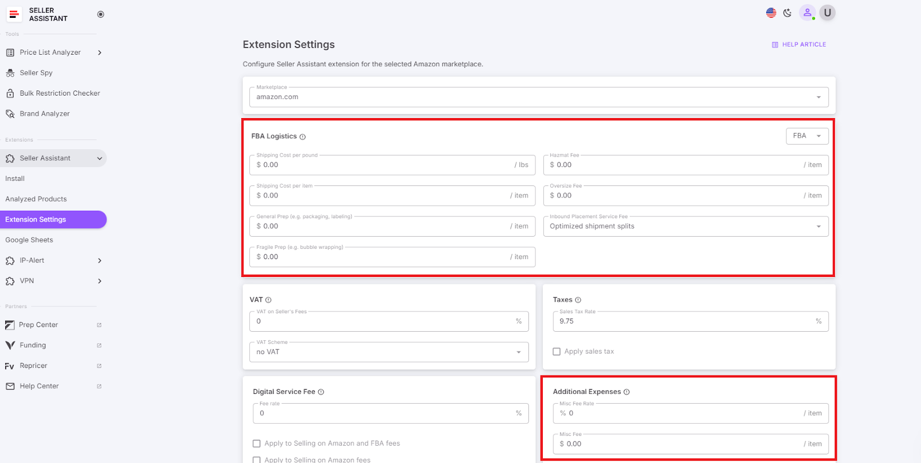Image resolution: width=921 pixels, height=463 pixels.
Task: Click Shipping Cost per item field
Action: (393, 196)
